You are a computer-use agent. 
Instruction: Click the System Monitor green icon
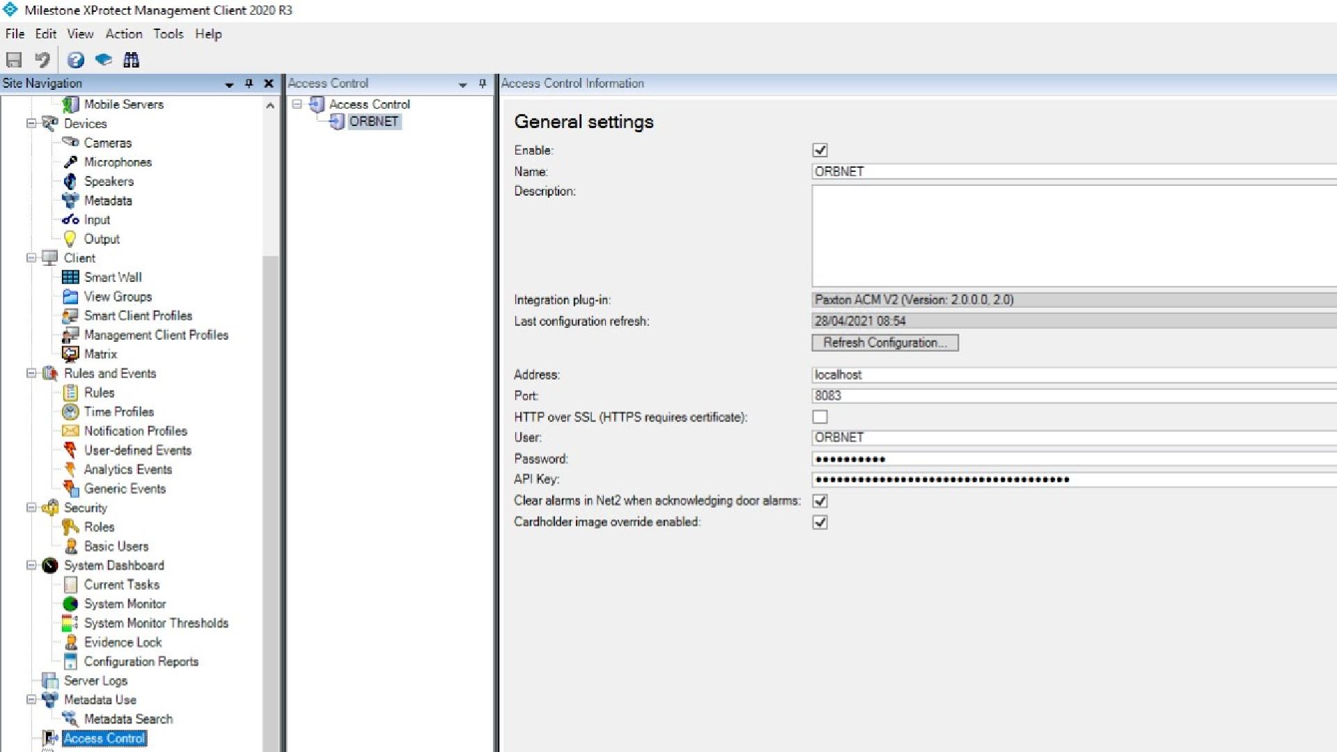coord(70,604)
